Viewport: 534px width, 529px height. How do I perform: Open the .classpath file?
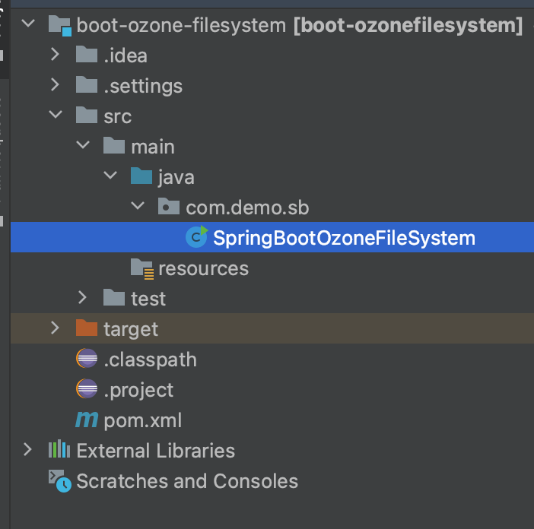click(x=150, y=360)
